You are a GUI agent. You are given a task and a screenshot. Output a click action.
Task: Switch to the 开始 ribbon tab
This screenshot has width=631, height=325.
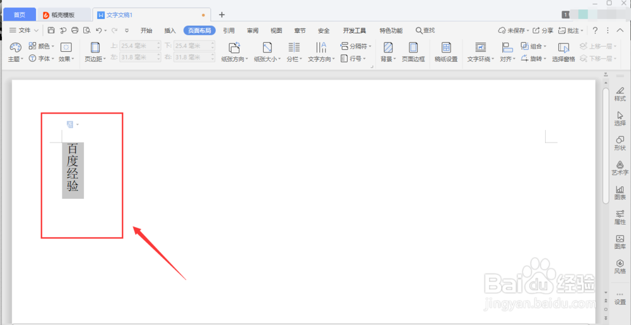(146, 30)
